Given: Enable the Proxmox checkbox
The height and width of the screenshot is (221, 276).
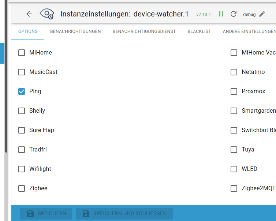Looking at the screenshot, I should click(x=234, y=91).
